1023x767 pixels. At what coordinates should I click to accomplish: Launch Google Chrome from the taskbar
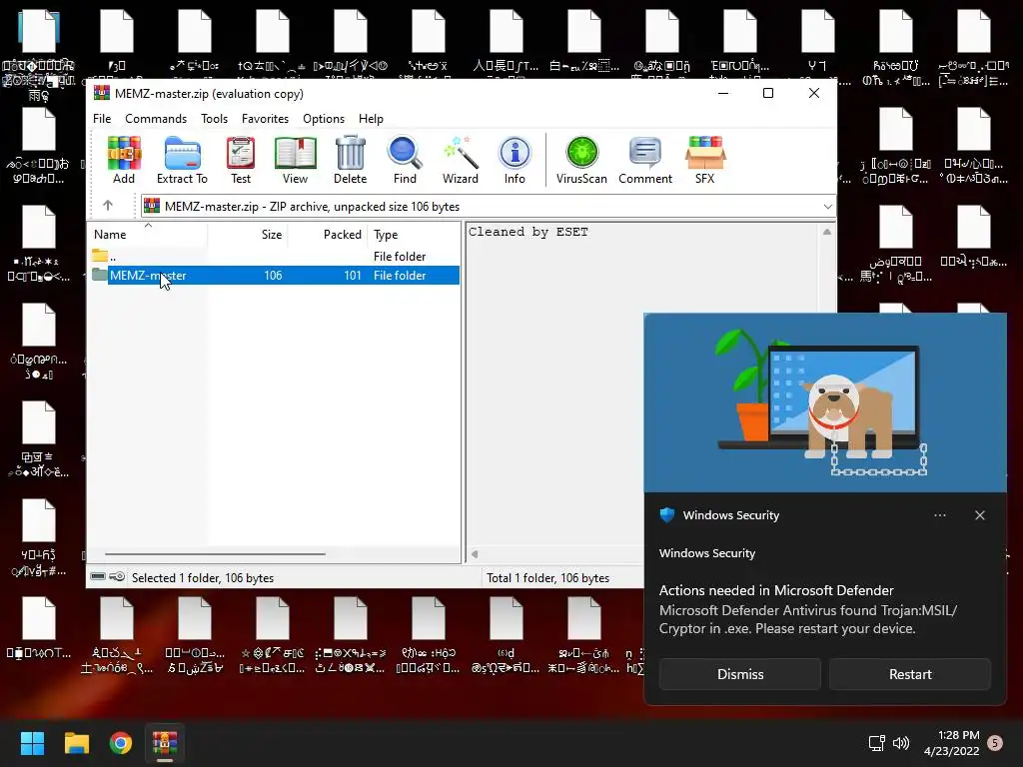[121, 743]
